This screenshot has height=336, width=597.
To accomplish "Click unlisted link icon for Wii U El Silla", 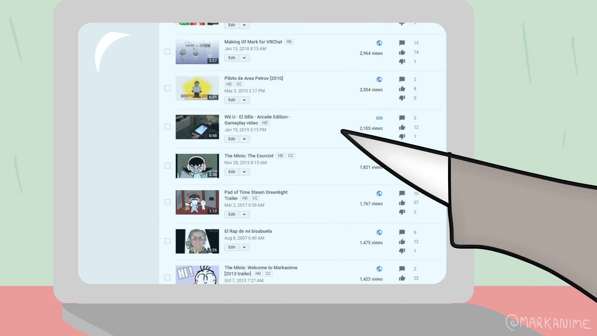I will point(379,118).
